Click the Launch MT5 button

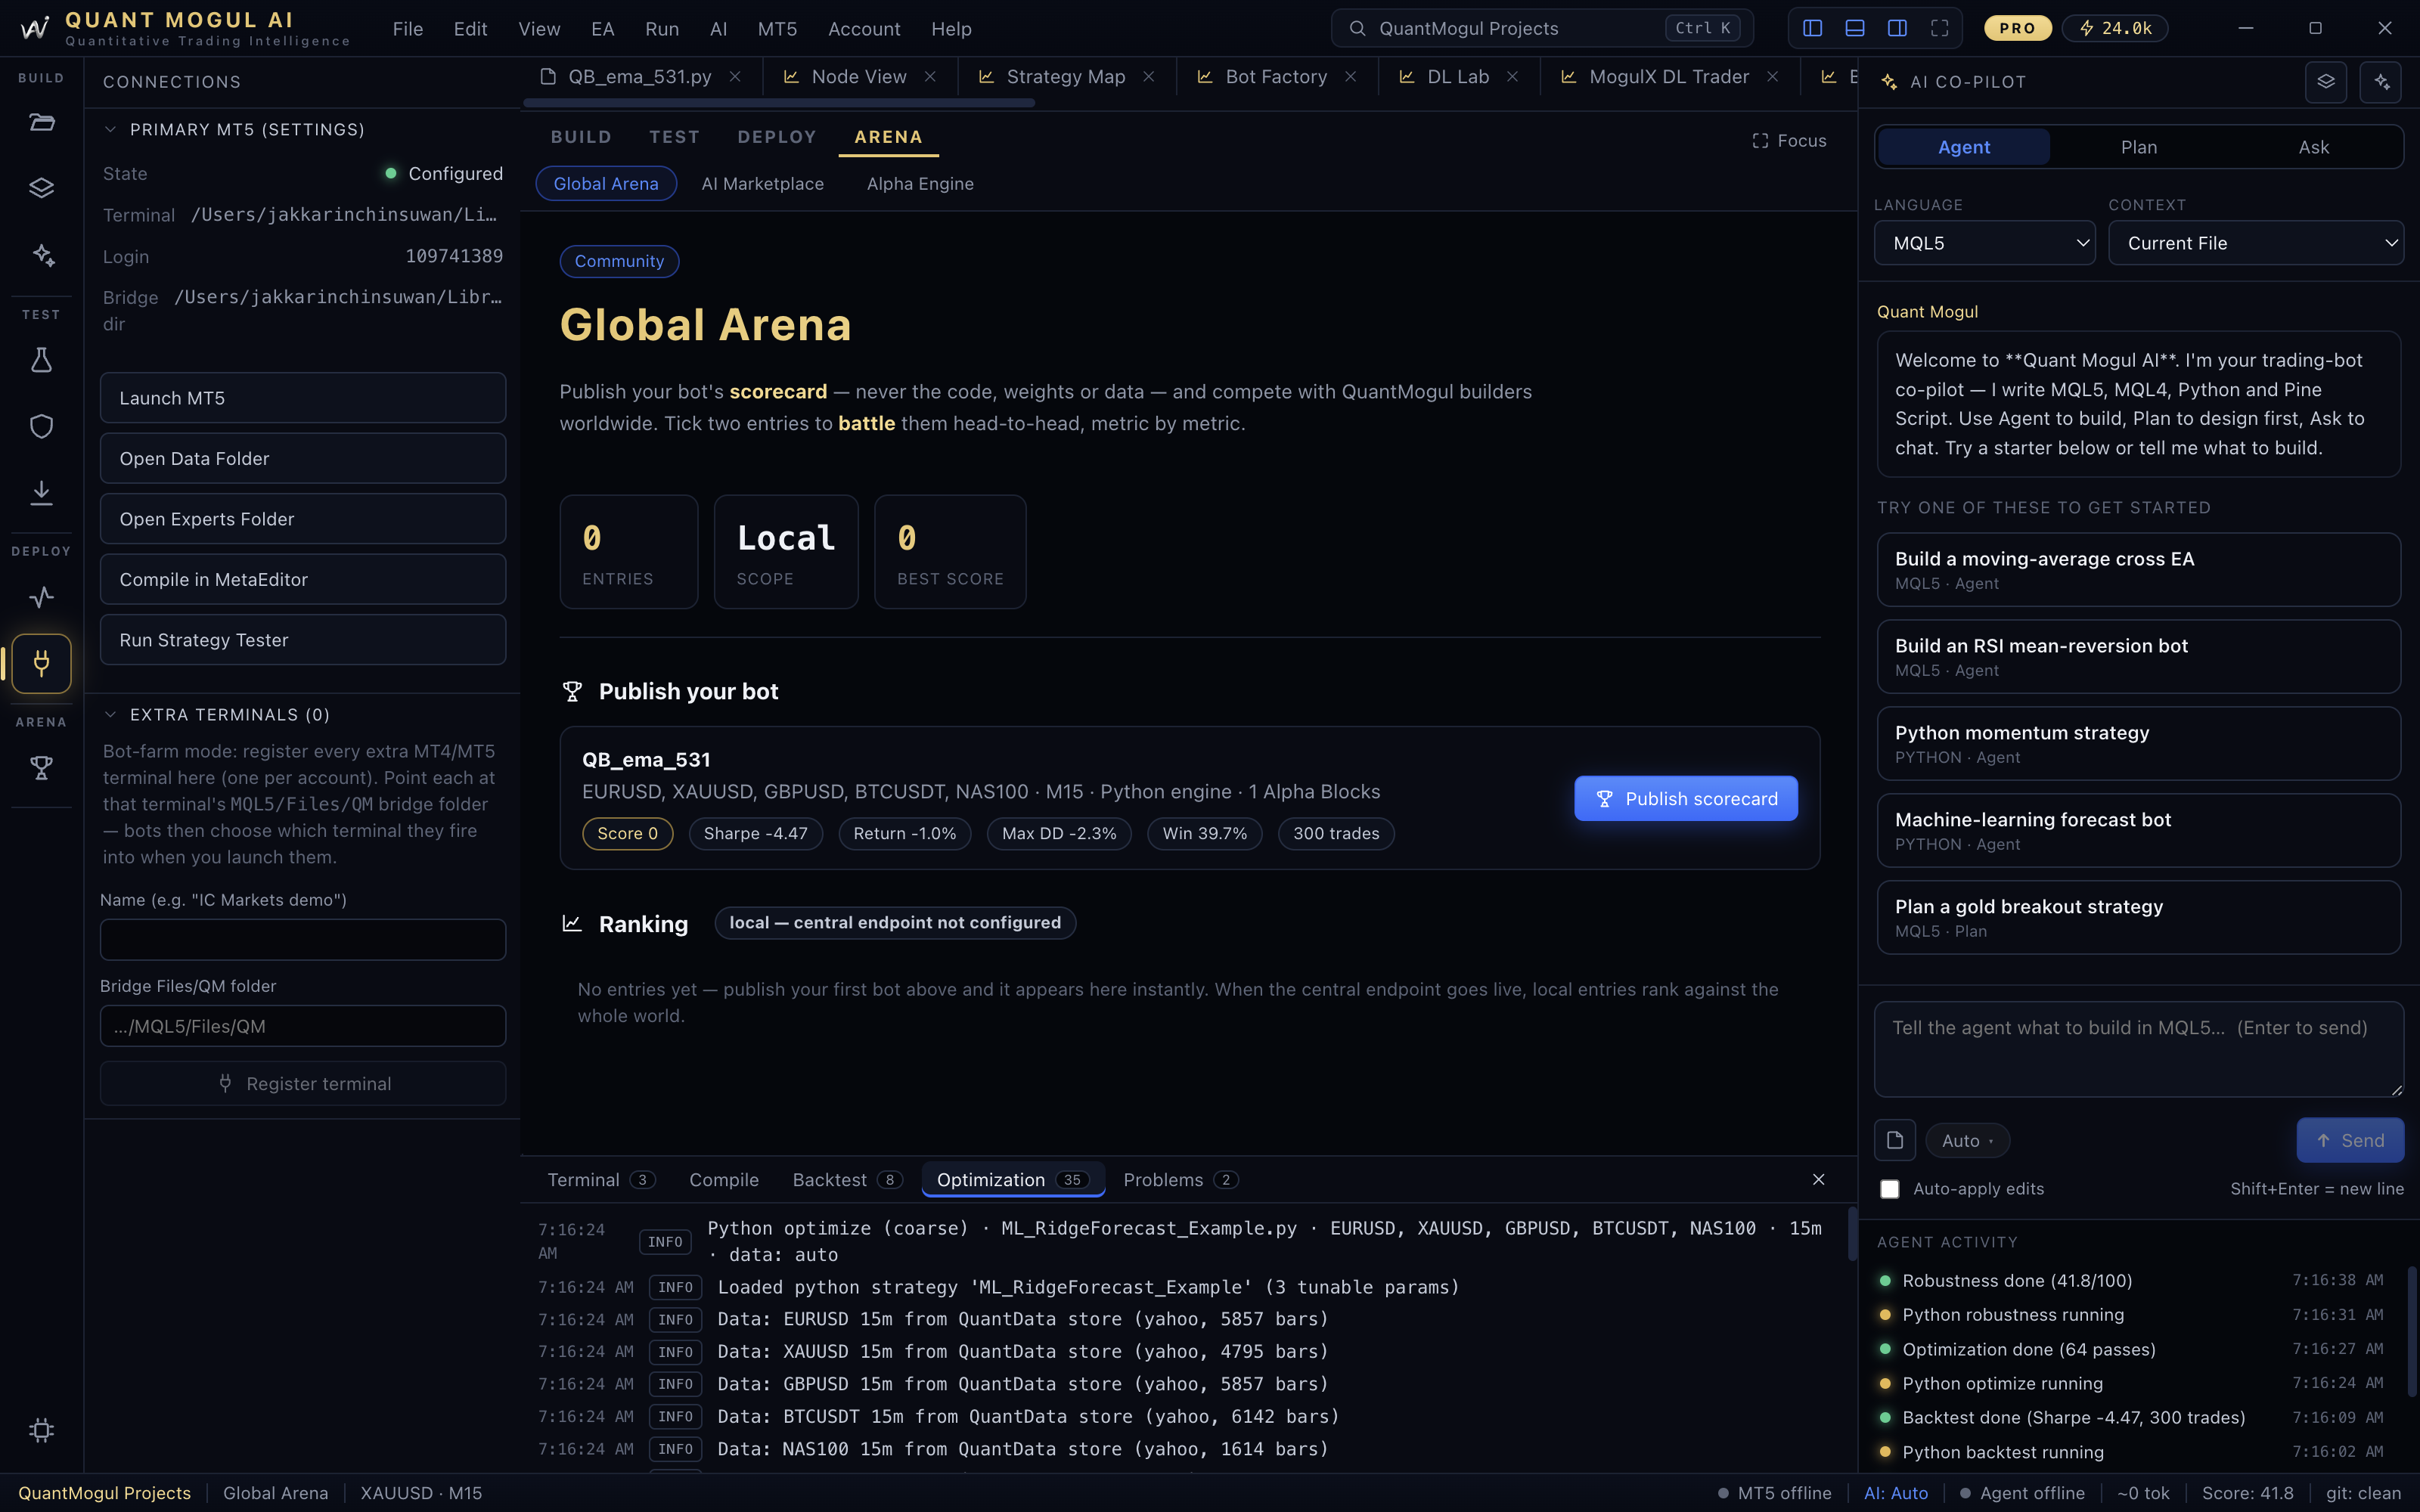click(303, 398)
